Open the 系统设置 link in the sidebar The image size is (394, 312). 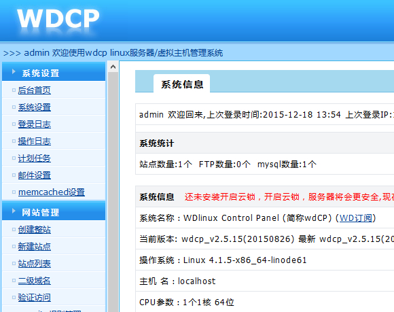coord(35,107)
